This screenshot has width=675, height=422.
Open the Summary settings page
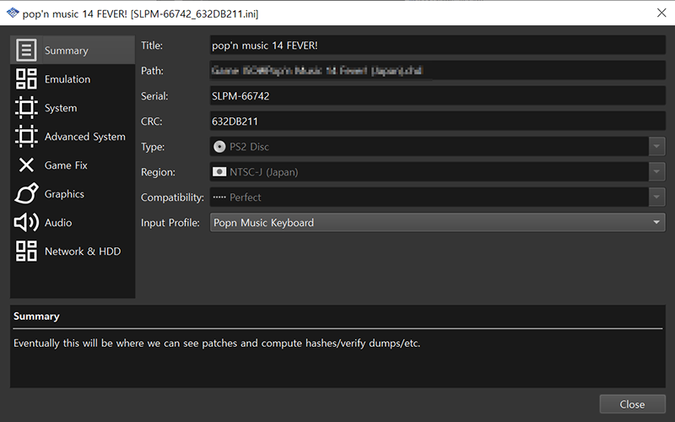point(73,50)
